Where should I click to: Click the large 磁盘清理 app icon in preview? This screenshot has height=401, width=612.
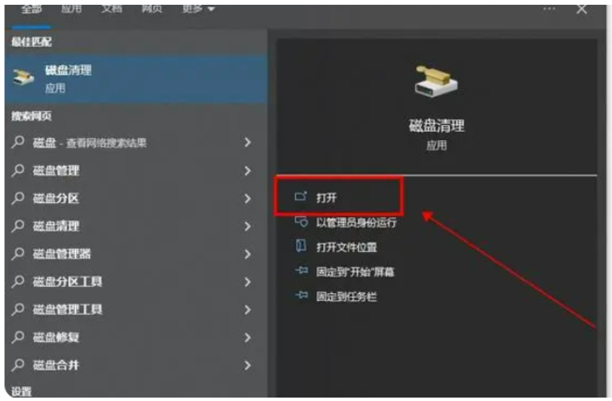click(436, 81)
